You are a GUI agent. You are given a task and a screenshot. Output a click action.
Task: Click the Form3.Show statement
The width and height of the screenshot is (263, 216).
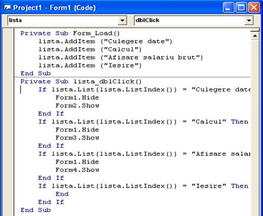pos(77,138)
